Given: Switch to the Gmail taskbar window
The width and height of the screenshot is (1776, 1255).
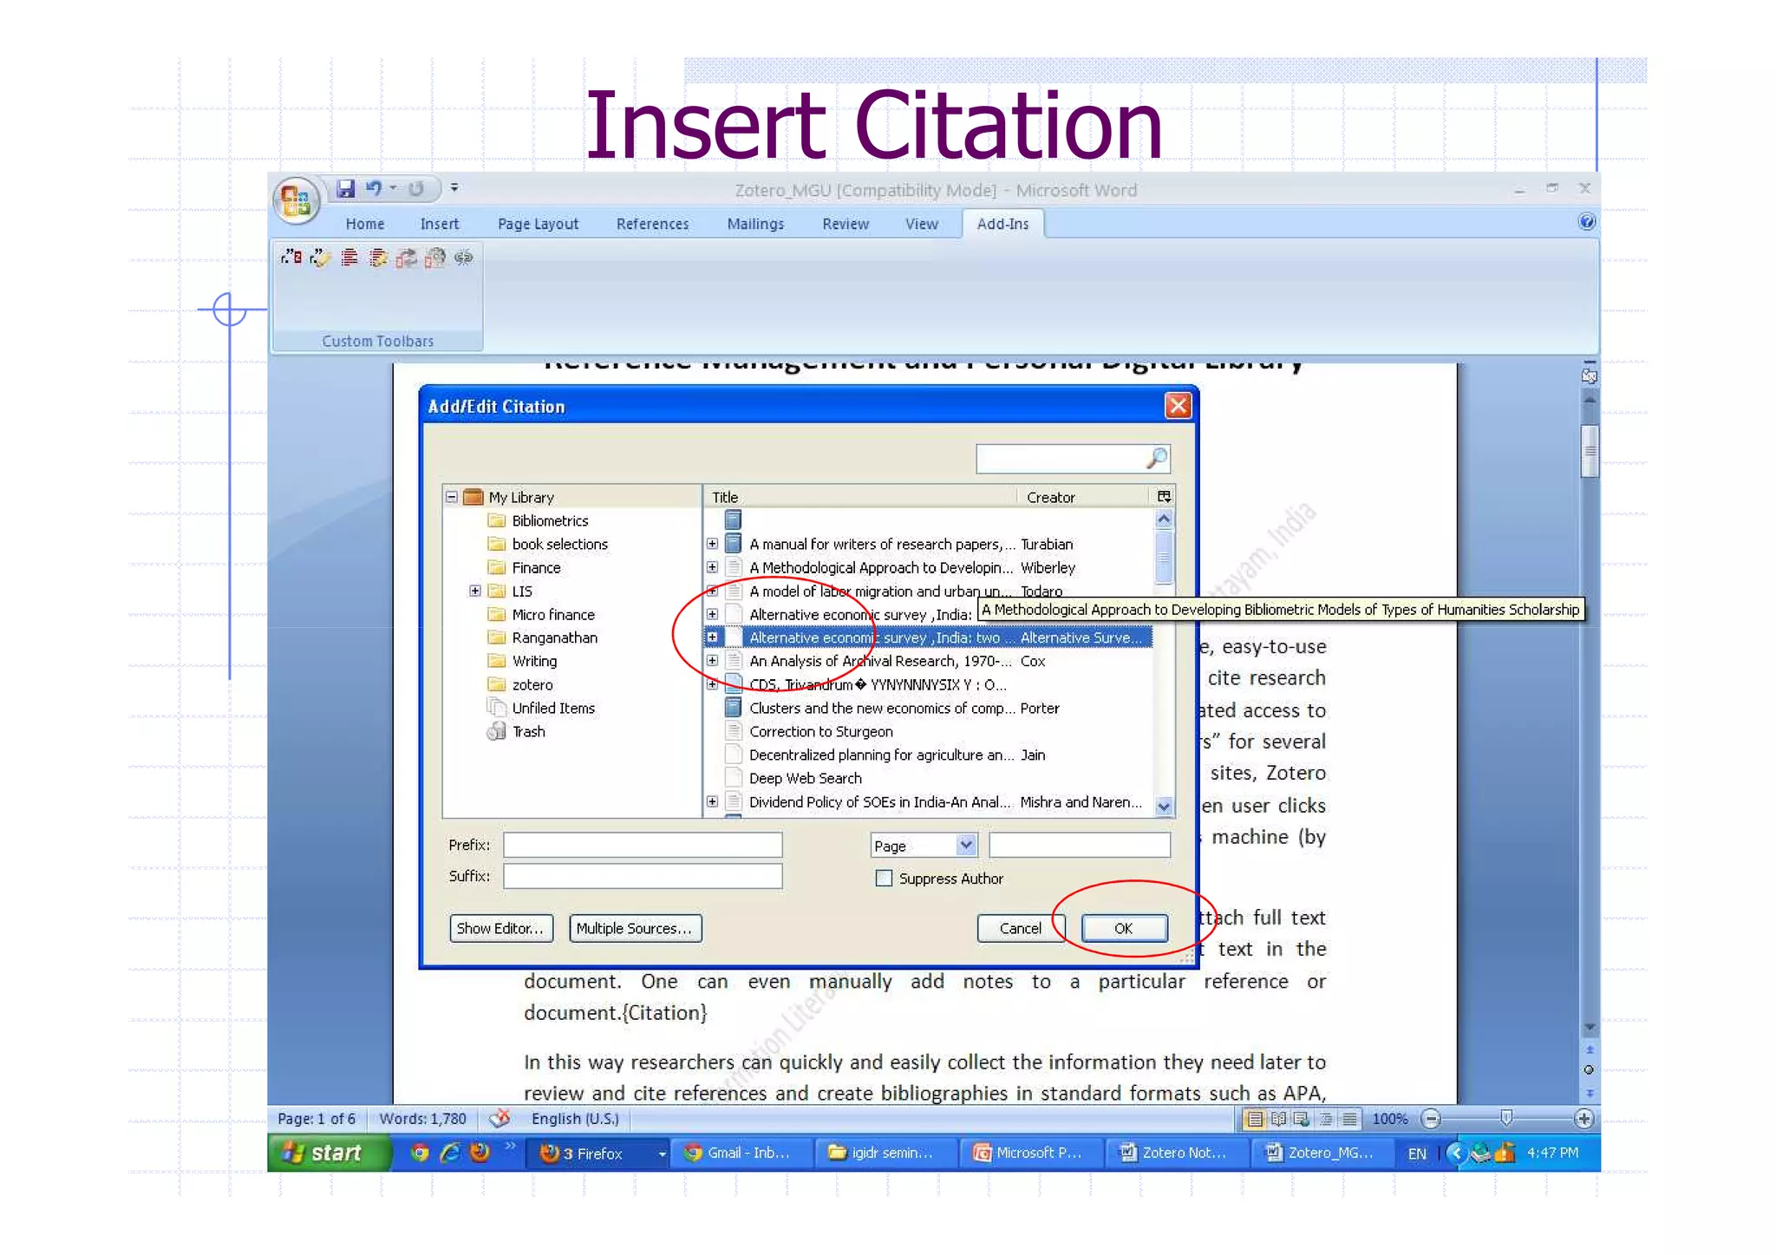Looking at the screenshot, I should click(x=741, y=1153).
